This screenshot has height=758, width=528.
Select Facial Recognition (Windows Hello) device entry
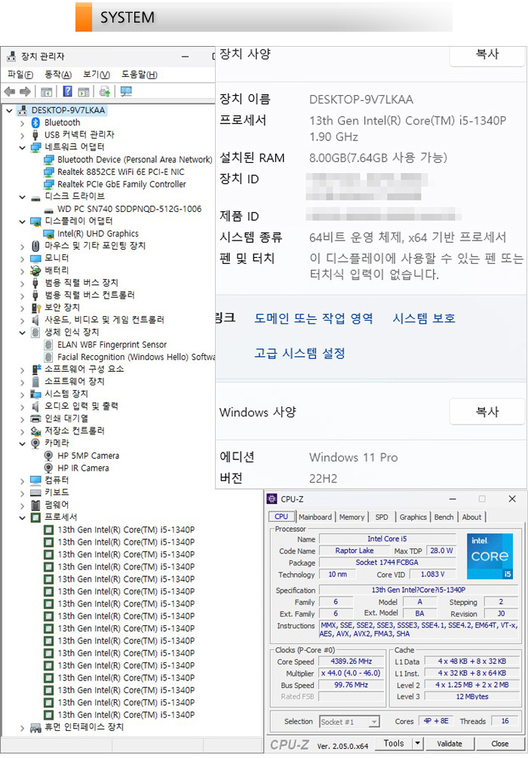point(136,357)
